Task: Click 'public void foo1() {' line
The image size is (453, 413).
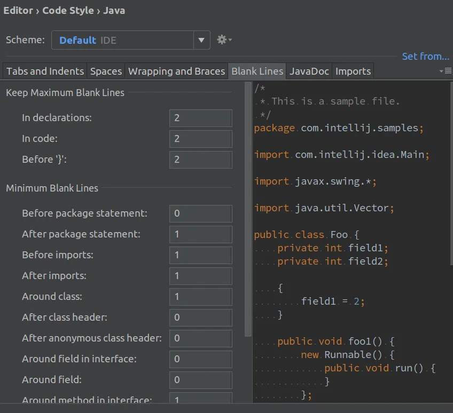Action: pyautogui.click(x=335, y=341)
